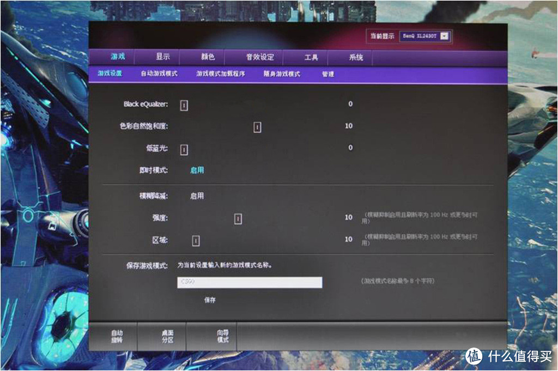The image size is (558, 371).
Task: Toggle the 即时模式 启用 setting
Action: (x=197, y=170)
